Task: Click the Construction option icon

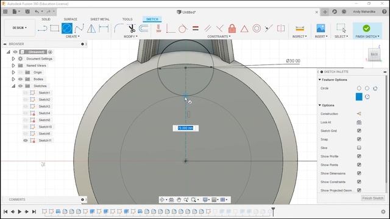Action: pyautogui.click(x=359, y=114)
